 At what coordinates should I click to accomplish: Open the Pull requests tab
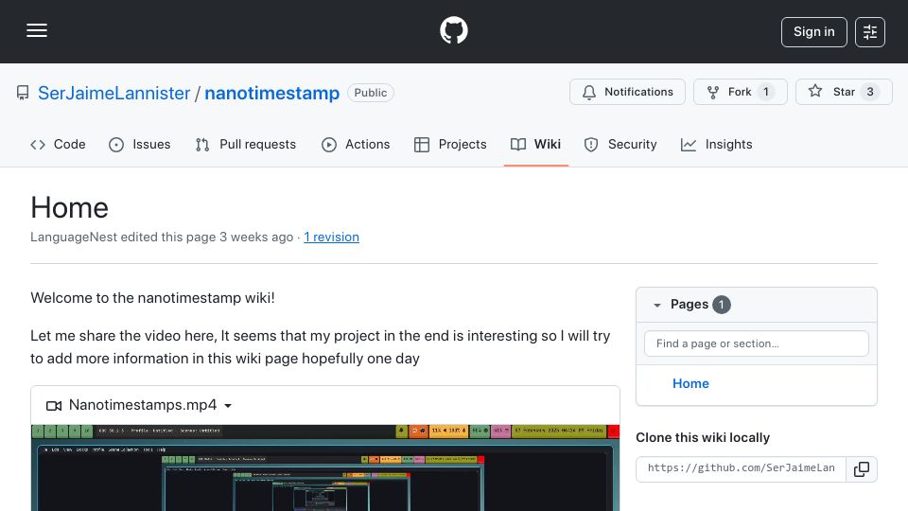246,144
